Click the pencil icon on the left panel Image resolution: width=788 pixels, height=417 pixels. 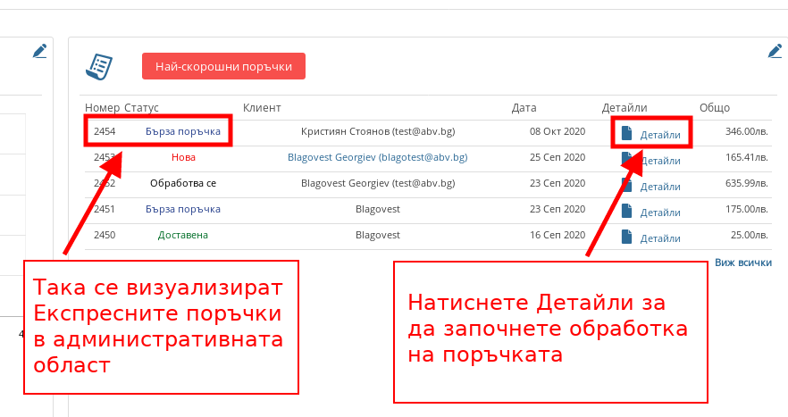coord(39,52)
